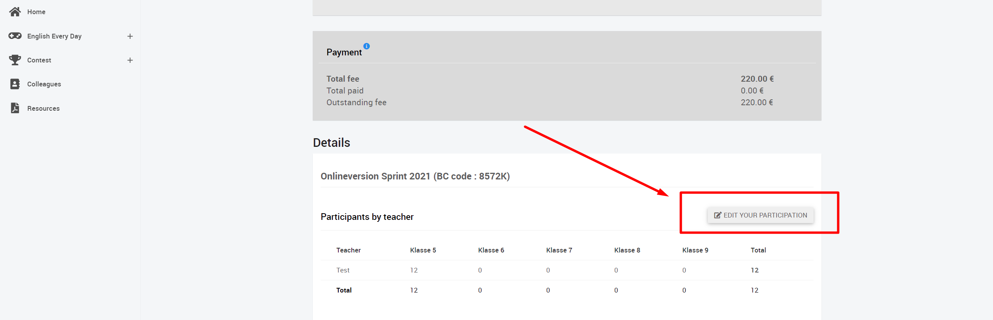993x320 pixels.
Task: Click the Resources PDF file icon
Action: click(x=15, y=108)
